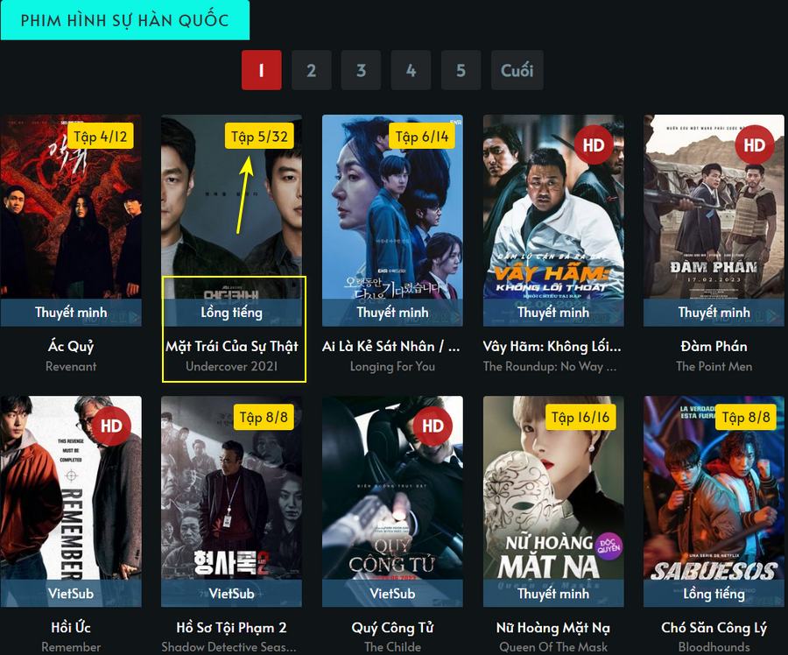788x655 pixels.
Task: Open the Mặt Trái Của Sự Thật title link
Action: pyautogui.click(x=232, y=347)
